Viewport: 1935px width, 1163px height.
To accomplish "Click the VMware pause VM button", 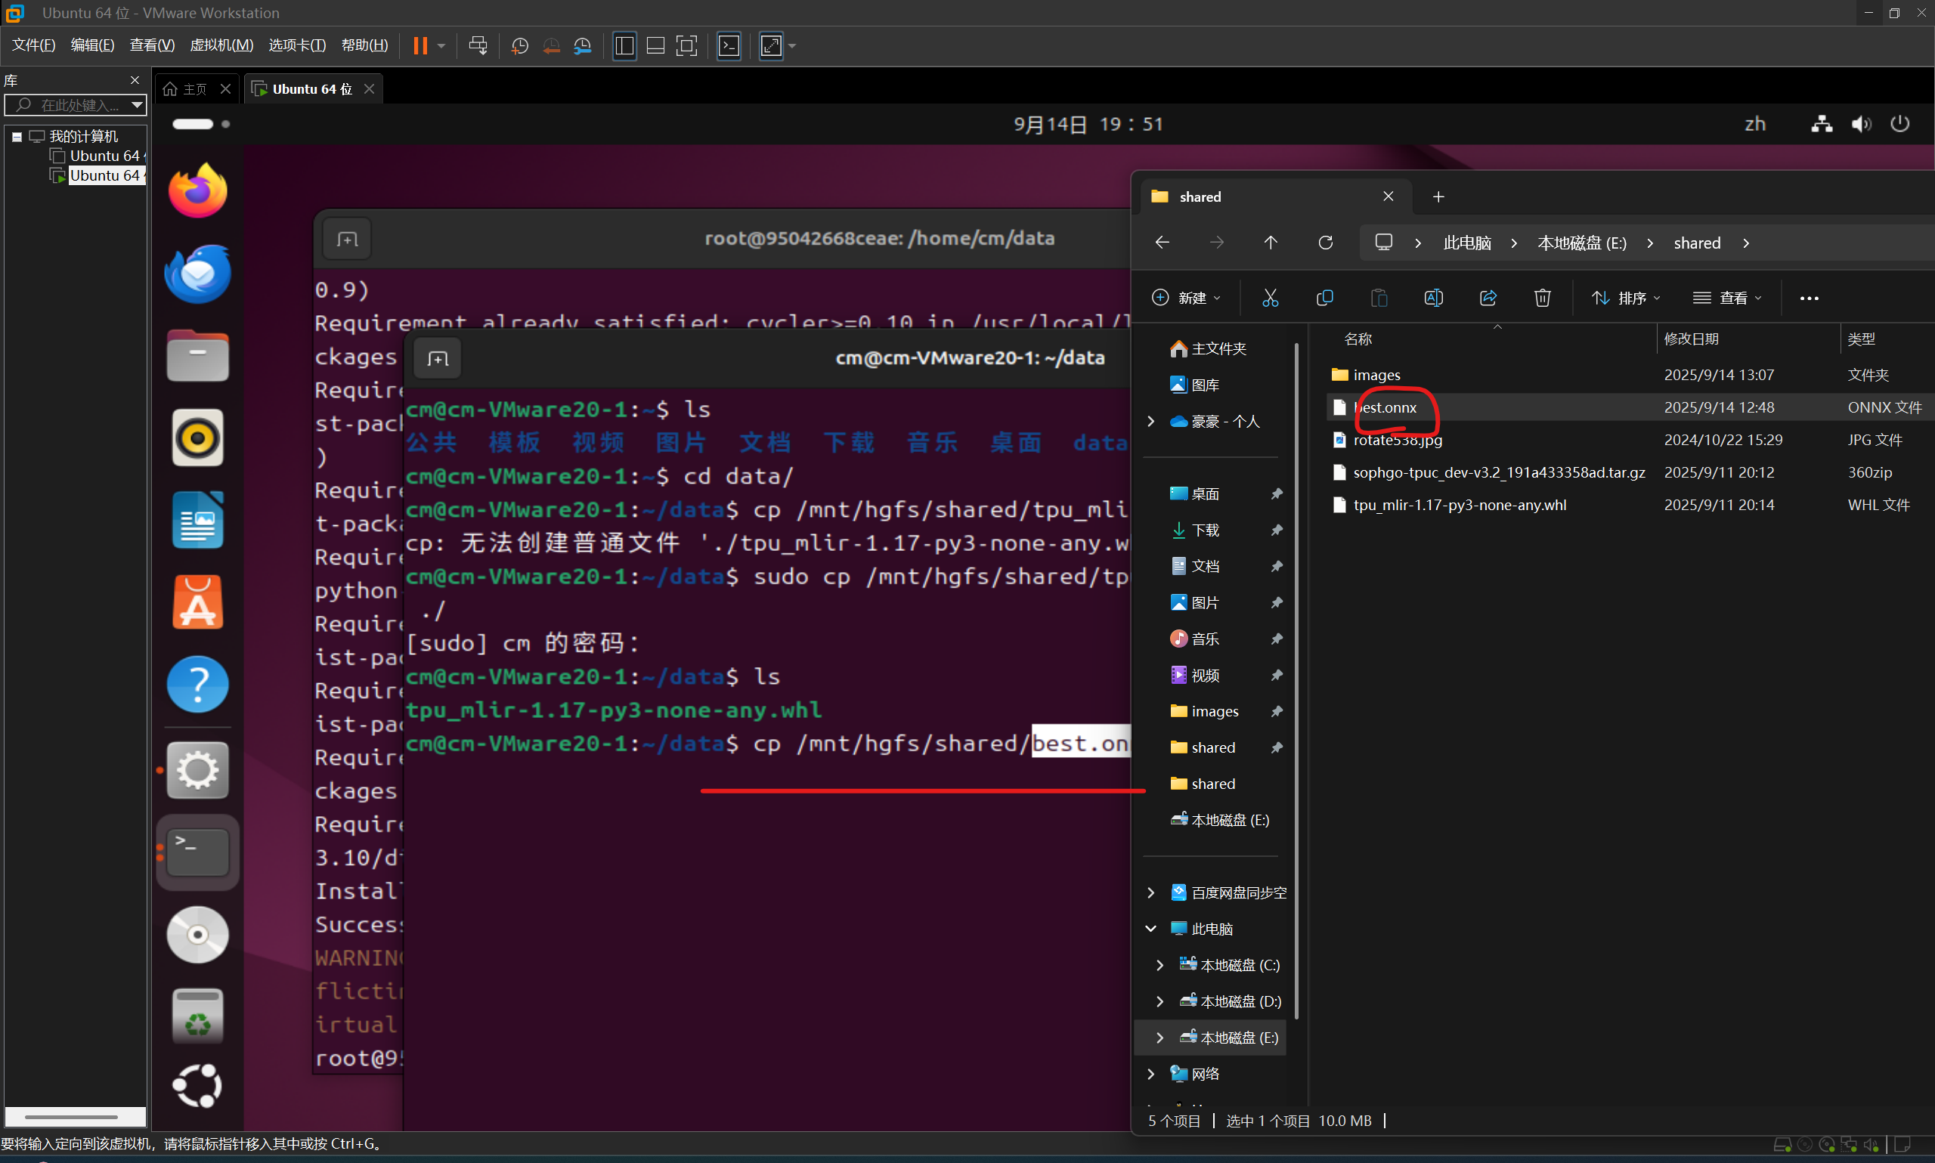I will tap(420, 45).
